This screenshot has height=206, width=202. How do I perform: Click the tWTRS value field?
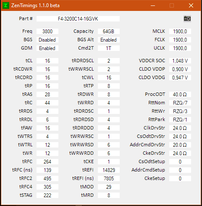click(x=47, y=136)
